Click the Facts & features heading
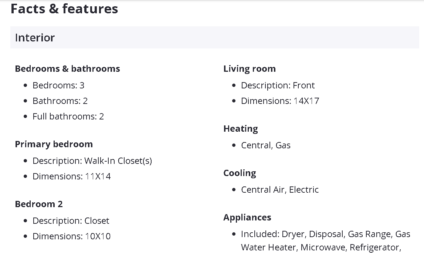This screenshot has height=253, width=424. click(x=64, y=9)
